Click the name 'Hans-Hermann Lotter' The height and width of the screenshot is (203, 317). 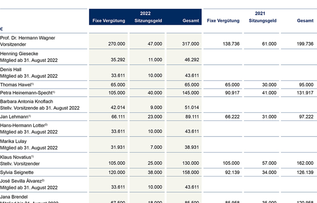click(22, 126)
